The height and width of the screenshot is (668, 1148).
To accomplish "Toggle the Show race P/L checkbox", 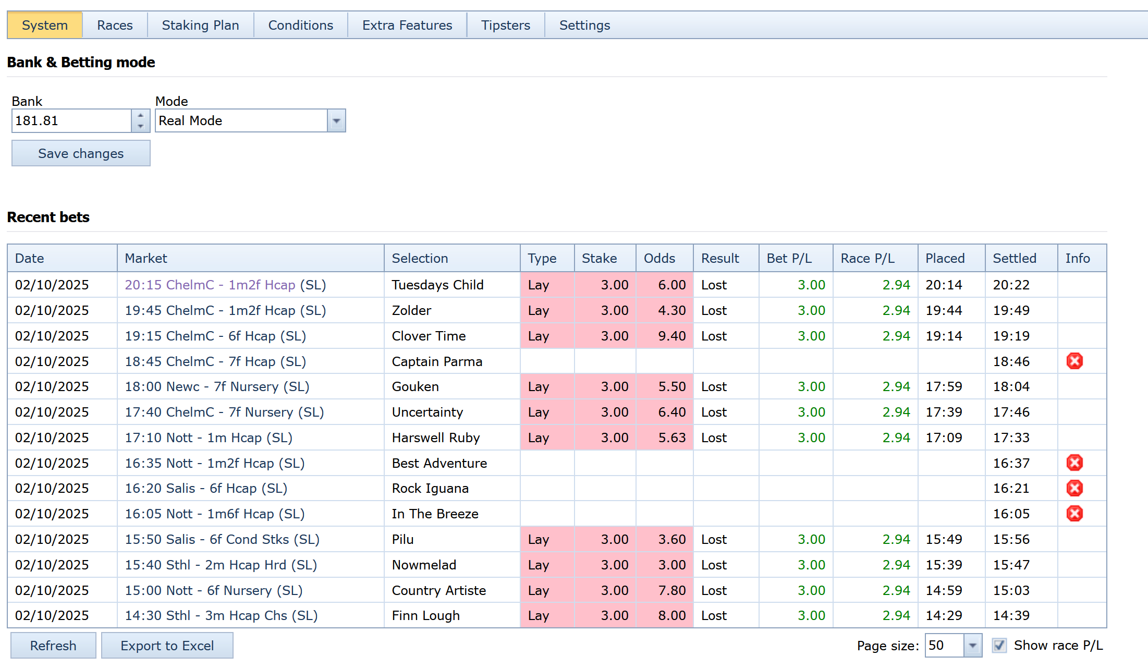I will pyautogui.click(x=998, y=646).
